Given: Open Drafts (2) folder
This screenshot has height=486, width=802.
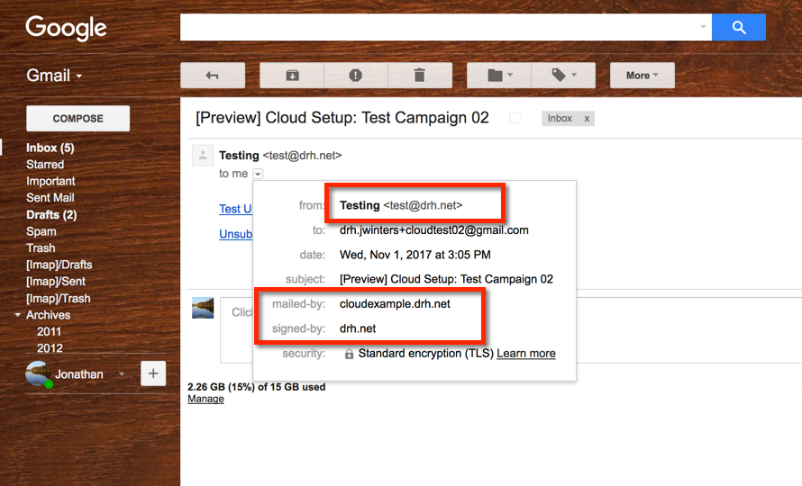Looking at the screenshot, I should tap(51, 214).
